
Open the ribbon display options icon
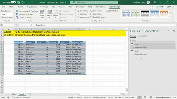[x=155, y=2]
